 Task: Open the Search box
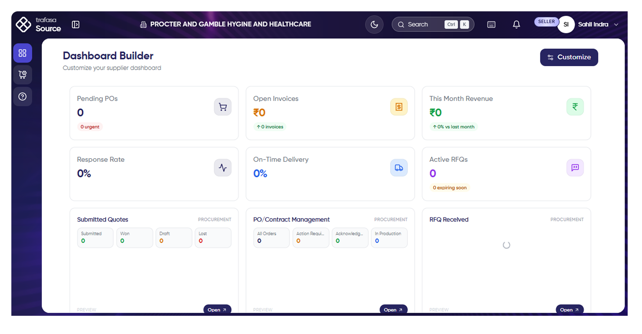tap(433, 25)
